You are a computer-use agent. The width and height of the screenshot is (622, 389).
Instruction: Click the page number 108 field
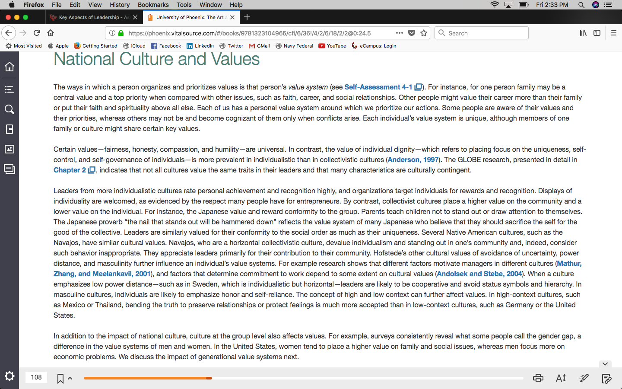tap(36, 377)
